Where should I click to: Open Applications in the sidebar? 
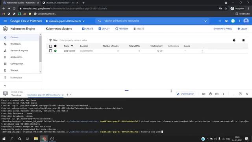point(16,57)
